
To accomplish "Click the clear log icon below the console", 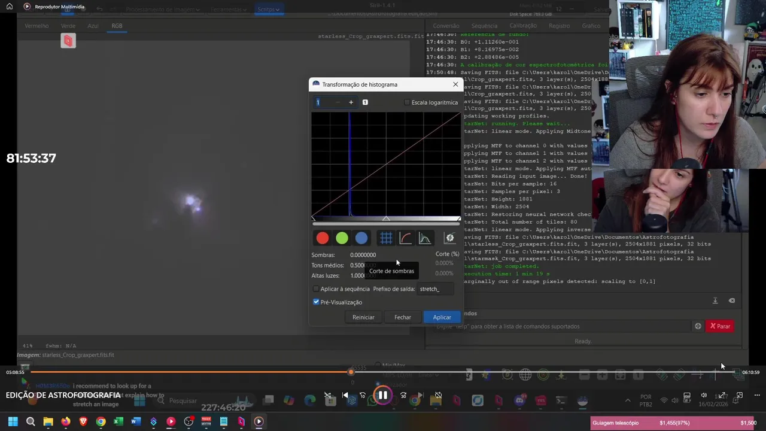I will 731,301.
